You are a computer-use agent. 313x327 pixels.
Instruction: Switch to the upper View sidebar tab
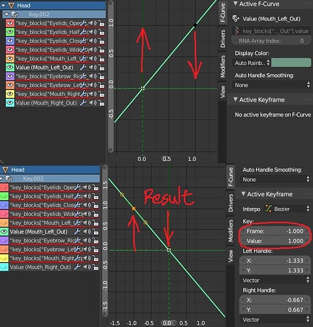tap(223, 92)
